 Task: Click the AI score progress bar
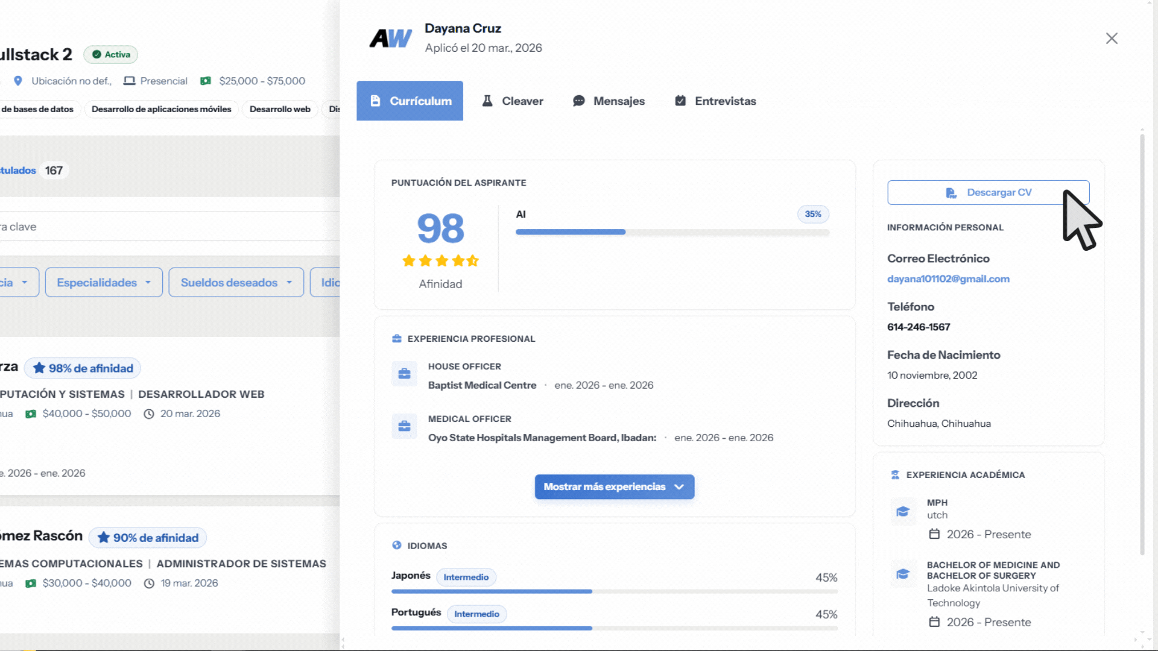[x=672, y=232]
